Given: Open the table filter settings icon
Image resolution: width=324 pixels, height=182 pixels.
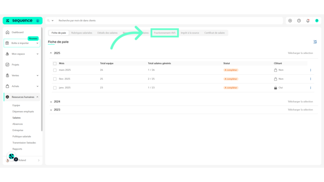Looking at the screenshot, I should click(315, 42).
